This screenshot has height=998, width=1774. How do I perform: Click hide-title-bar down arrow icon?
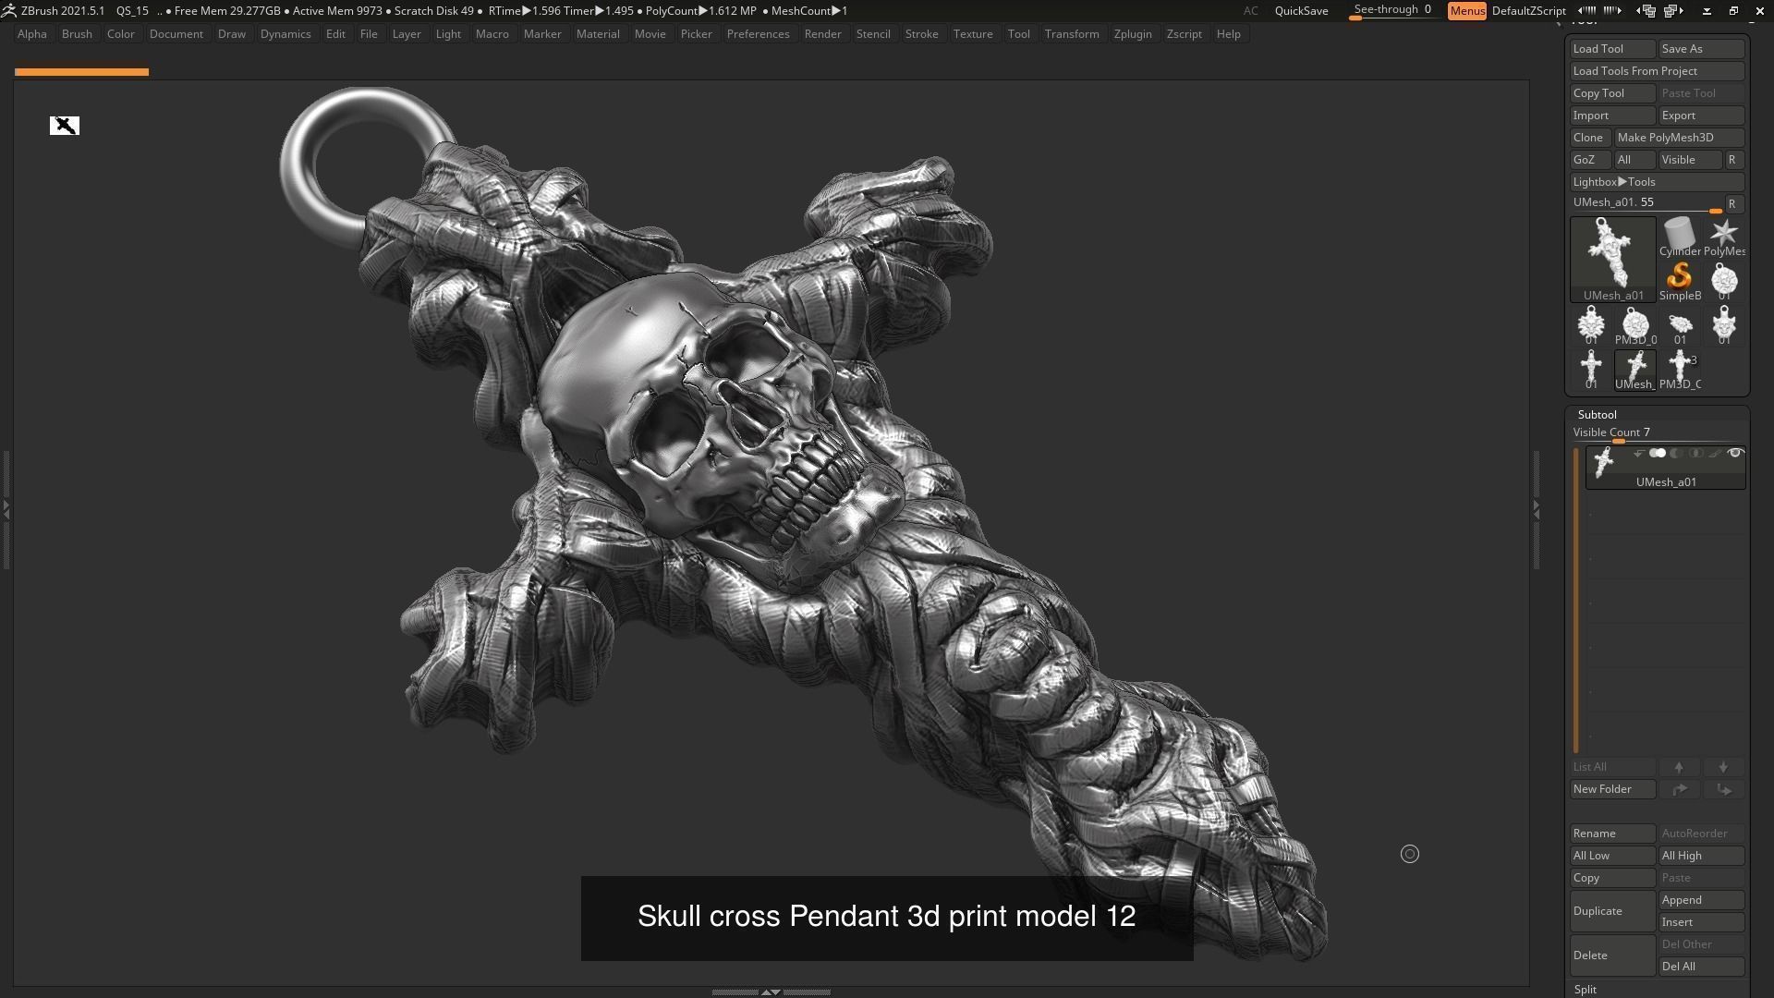[x=1707, y=11]
